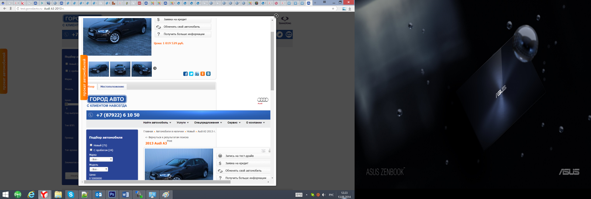Viewport: 591px width, 199px height.
Task: Click the large car photo in upper popup
Action: (x=117, y=36)
